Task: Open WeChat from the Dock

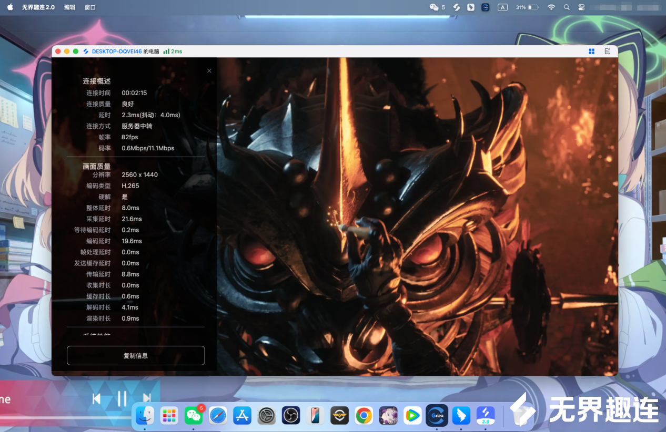Action: [194, 416]
